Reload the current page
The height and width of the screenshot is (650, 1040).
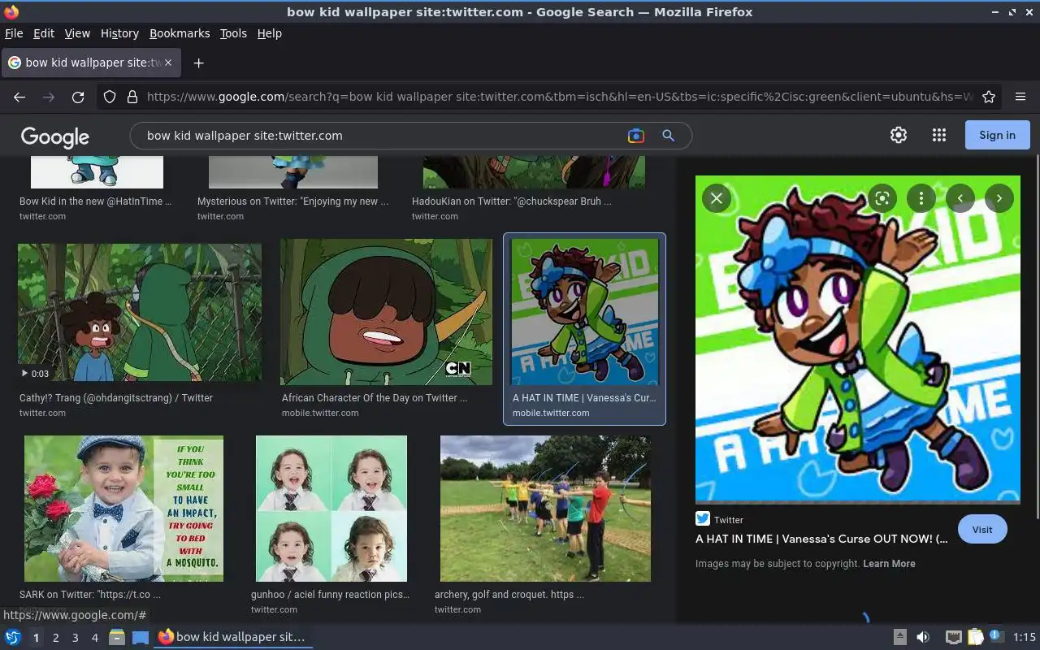coord(78,97)
